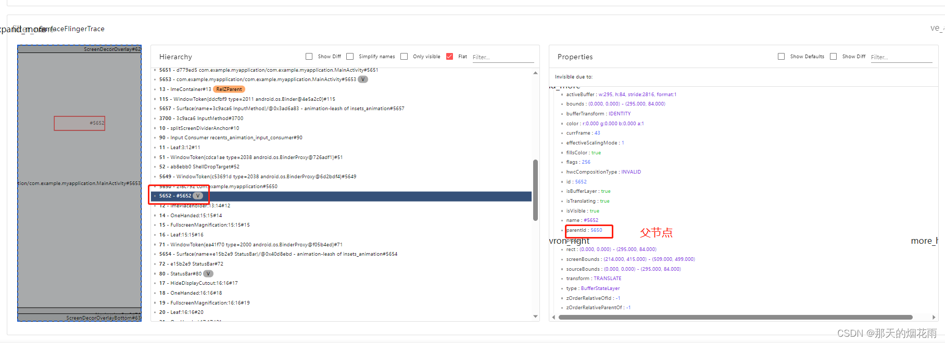
Task: Select row 72 StatusBar#72
Action: click(x=191, y=264)
